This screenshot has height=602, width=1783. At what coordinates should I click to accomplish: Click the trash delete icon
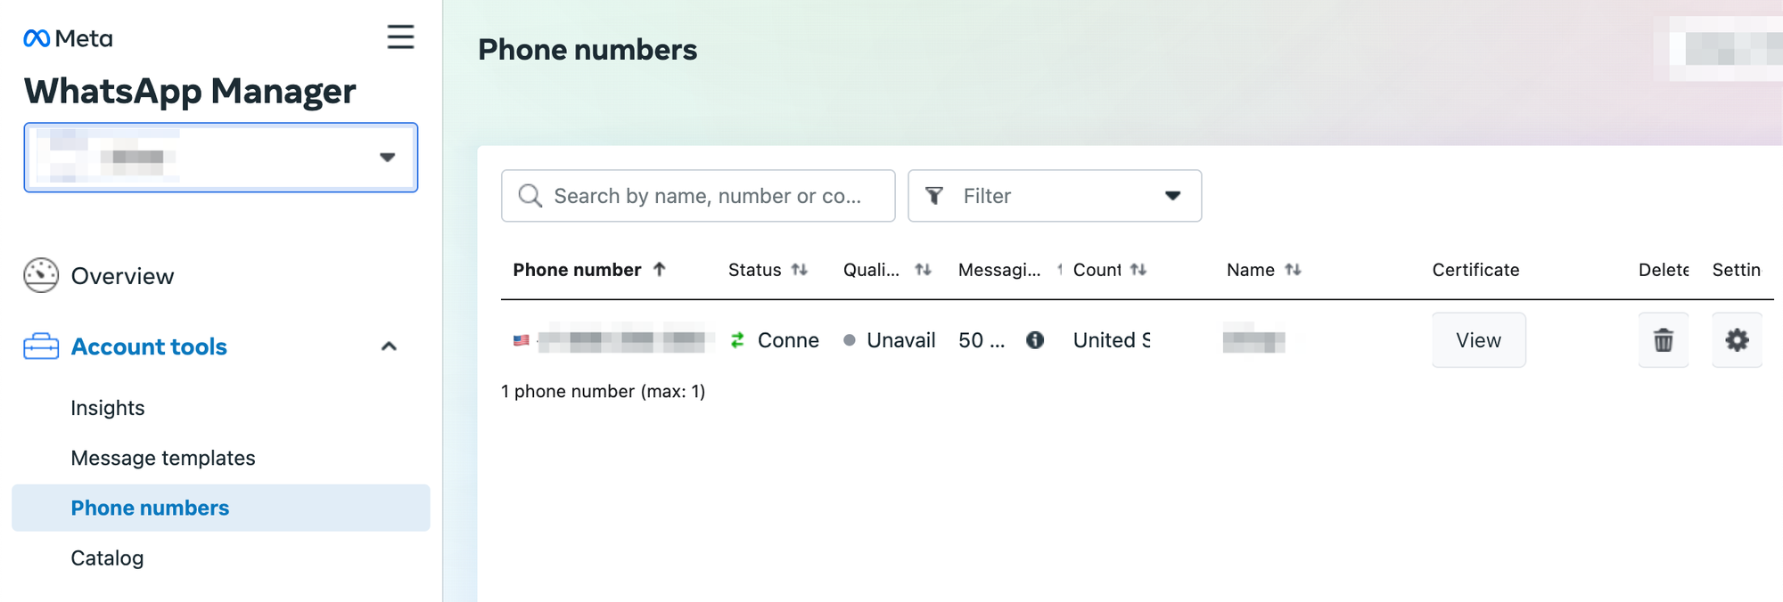(x=1664, y=340)
